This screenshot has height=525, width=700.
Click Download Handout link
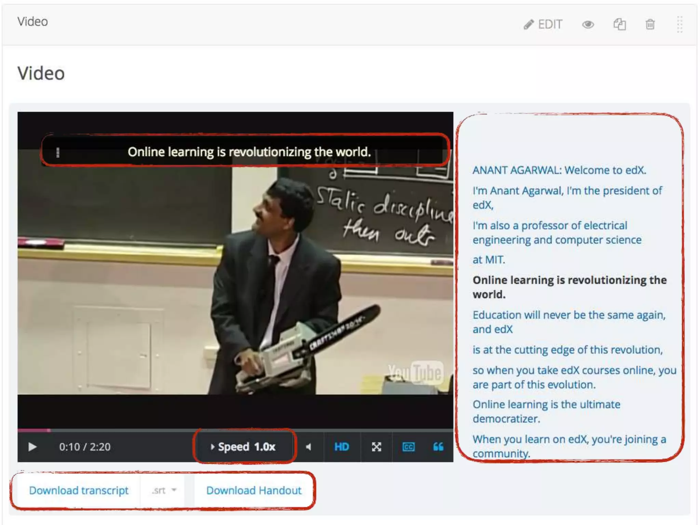click(x=254, y=490)
